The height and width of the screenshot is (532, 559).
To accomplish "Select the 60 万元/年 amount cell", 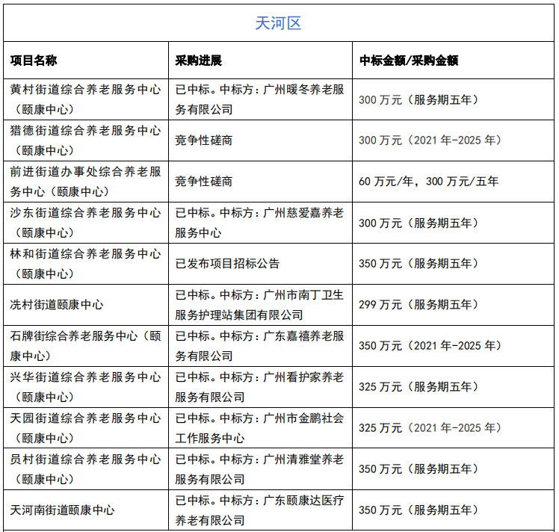I will pos(429,181).
